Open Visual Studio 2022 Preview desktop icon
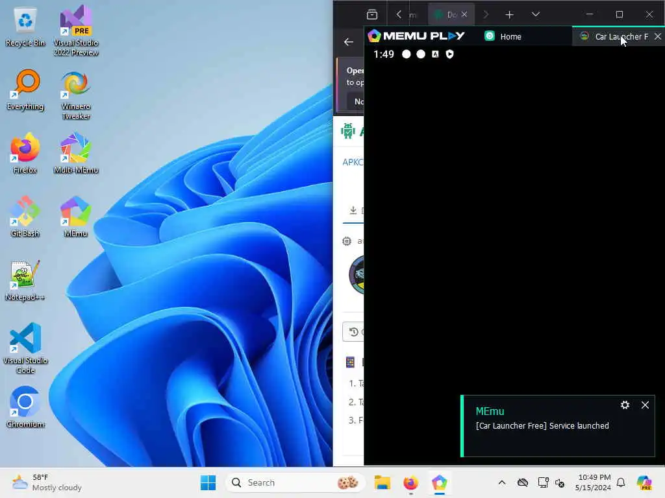The image size is (665, 498). [76, 30]
